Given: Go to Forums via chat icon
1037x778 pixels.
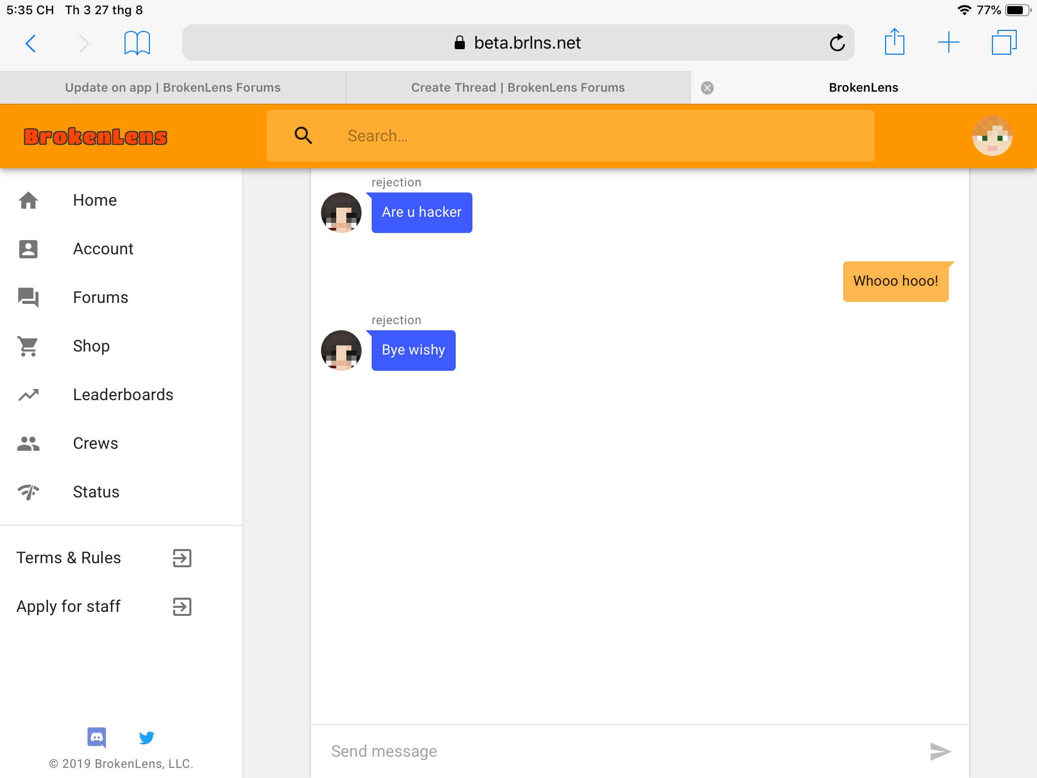Looking at the screenshot, I should 28,297.
